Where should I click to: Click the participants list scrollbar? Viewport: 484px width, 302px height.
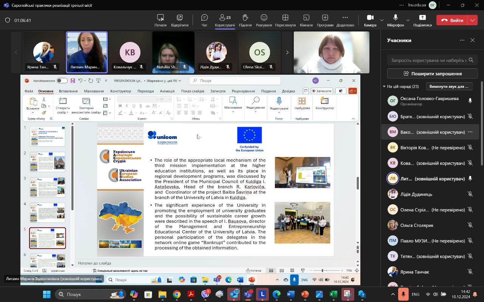click(482, 123)
